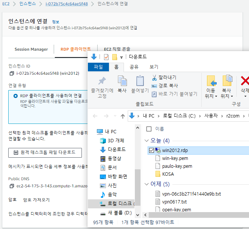Copy the instance ID with the copy icon
Viewport: 249px width, 229px height.
click(12, 74)
